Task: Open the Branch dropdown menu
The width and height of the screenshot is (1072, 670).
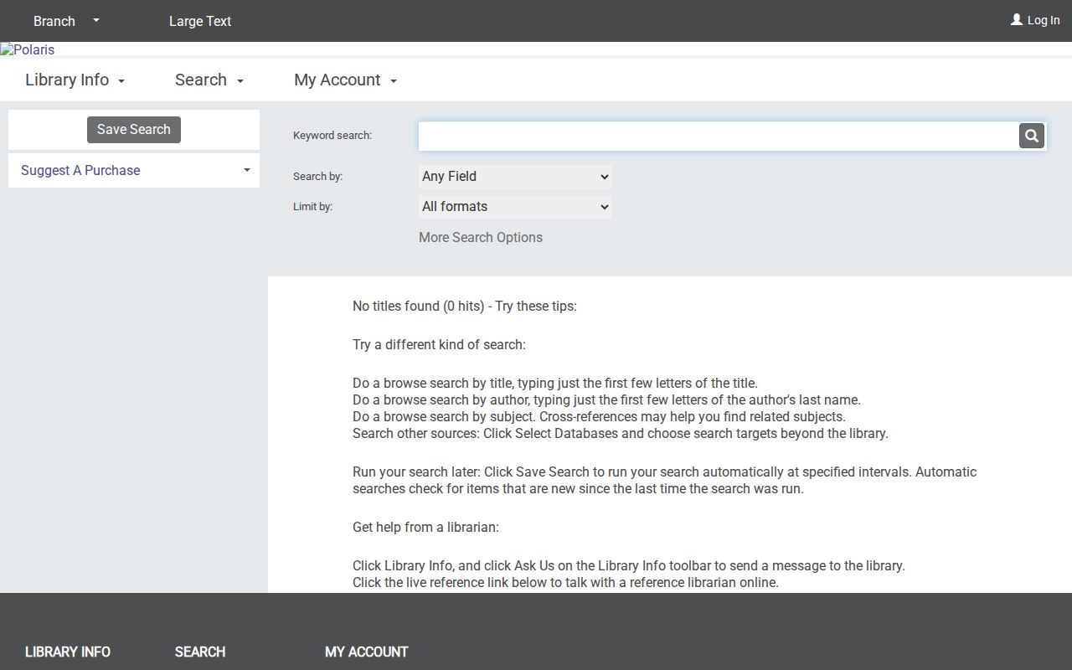Action: pos(66,21)
